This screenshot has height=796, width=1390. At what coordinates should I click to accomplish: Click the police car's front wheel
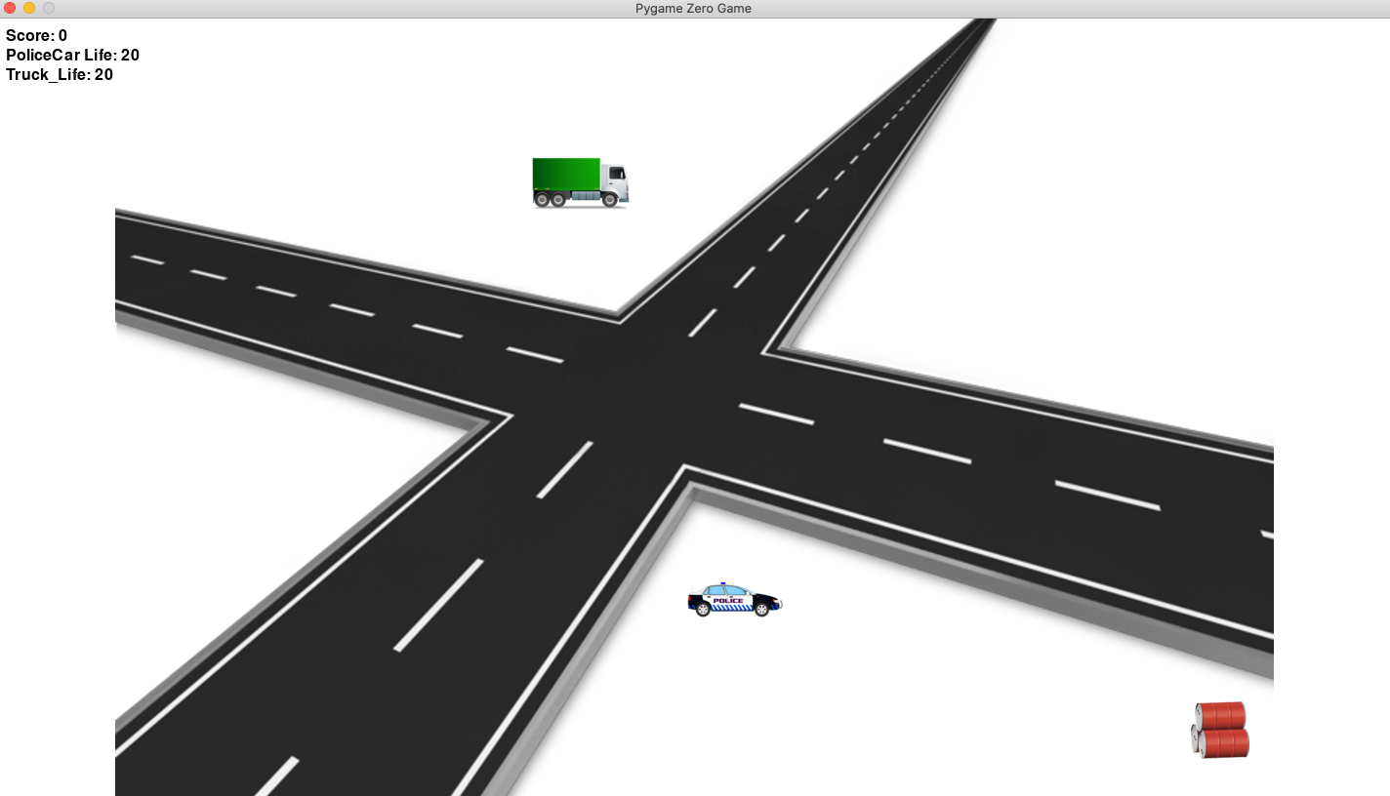coord(761,610)
